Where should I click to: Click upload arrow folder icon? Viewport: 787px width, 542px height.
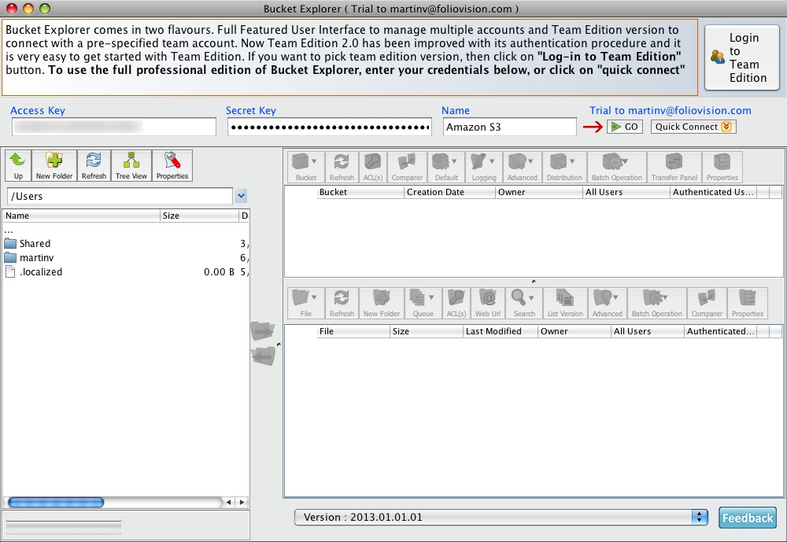[x=263, y=331]
